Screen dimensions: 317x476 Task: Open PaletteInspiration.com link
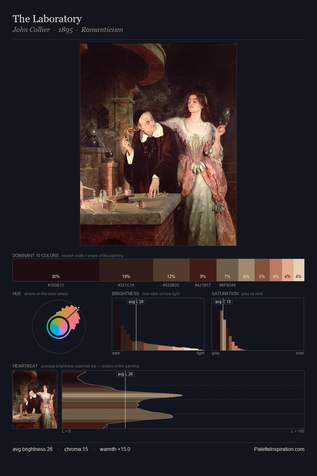279,449
